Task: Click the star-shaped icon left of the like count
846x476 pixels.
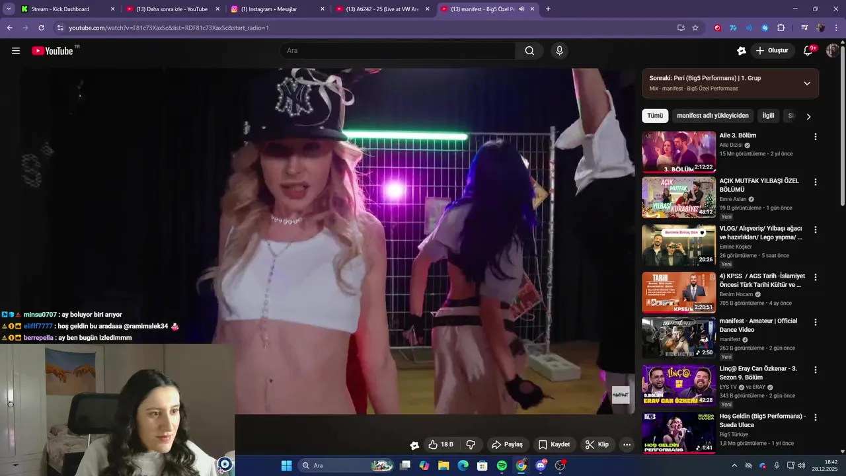Action: coord(414,445)
